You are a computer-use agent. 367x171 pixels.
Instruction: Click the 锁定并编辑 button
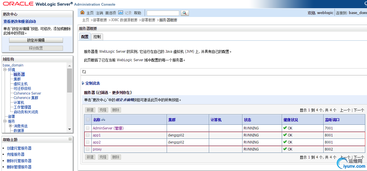[36, 40]
